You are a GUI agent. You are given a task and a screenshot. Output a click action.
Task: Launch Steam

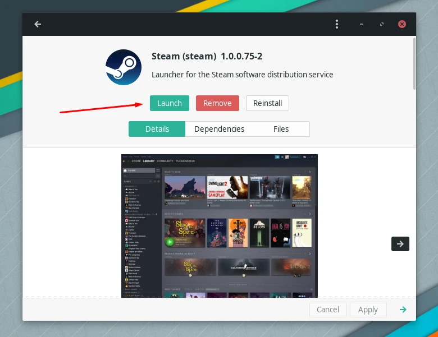170,103
